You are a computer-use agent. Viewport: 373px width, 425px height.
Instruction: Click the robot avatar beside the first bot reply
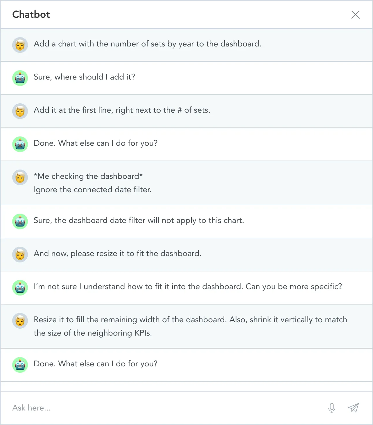(x=20, y=78)
